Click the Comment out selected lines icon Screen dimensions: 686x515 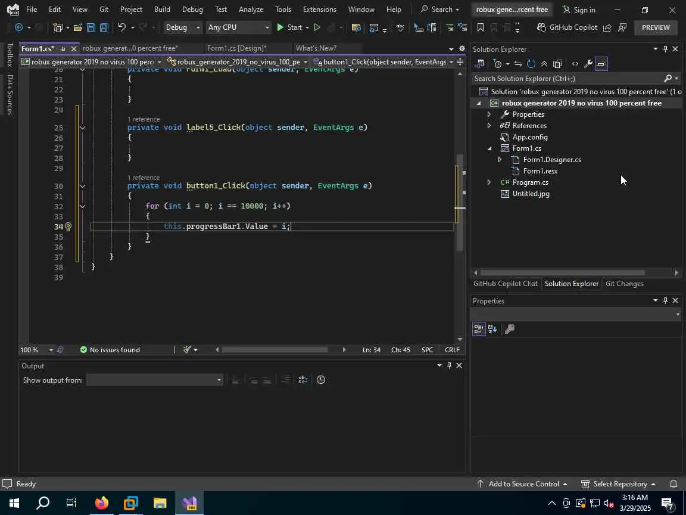[x=450, y=27]
